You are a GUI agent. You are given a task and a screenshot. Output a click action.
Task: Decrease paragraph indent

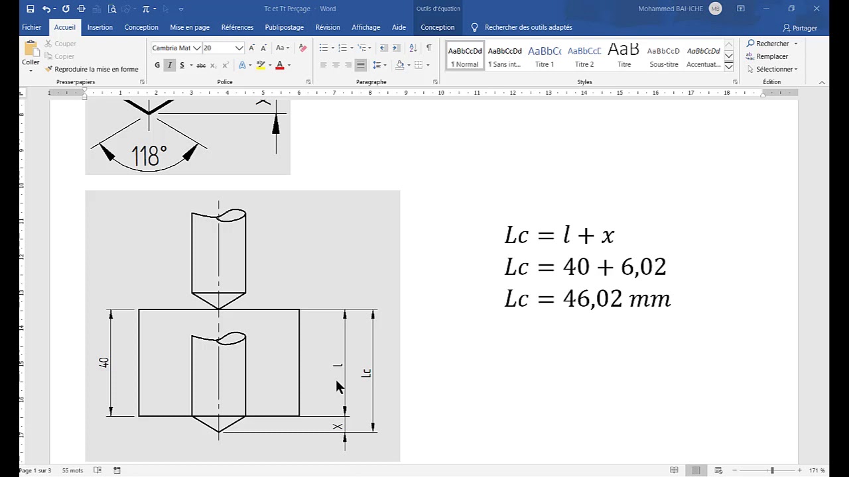(x=383, y=48)
